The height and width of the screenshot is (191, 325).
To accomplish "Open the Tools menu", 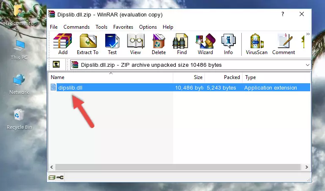I will [101, 27].
